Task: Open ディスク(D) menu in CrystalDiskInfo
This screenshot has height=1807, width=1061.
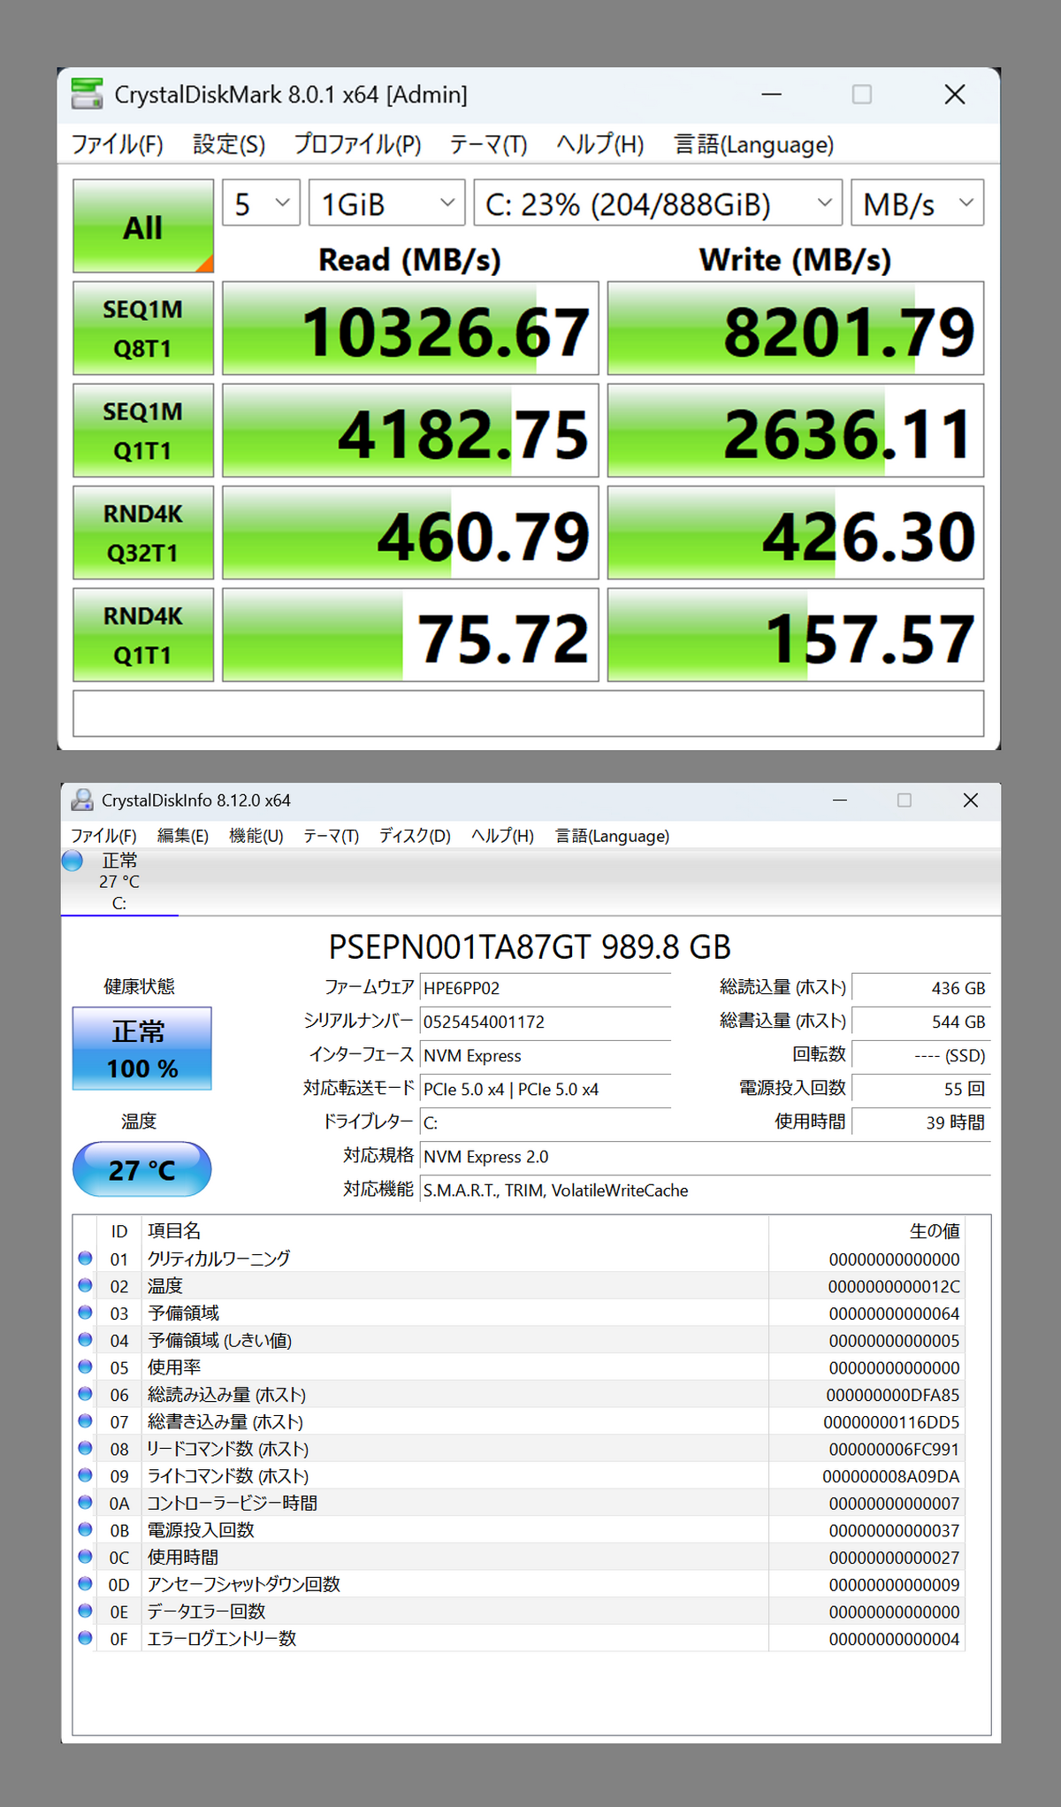Action: [415, 836]
